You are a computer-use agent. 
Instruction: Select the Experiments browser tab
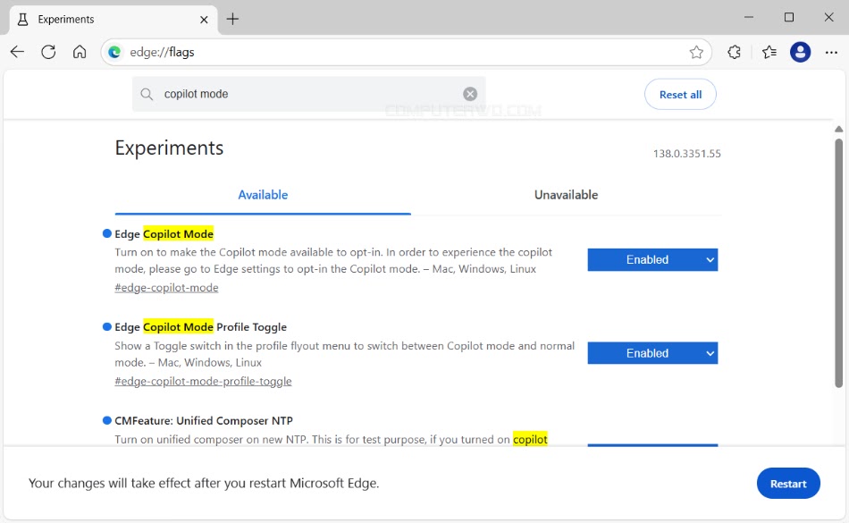tap(113, 20)
